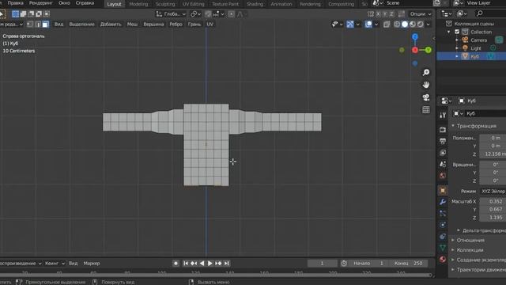
Task: Open overlays options dropdown arrow
Action: (x=376, y=25)
